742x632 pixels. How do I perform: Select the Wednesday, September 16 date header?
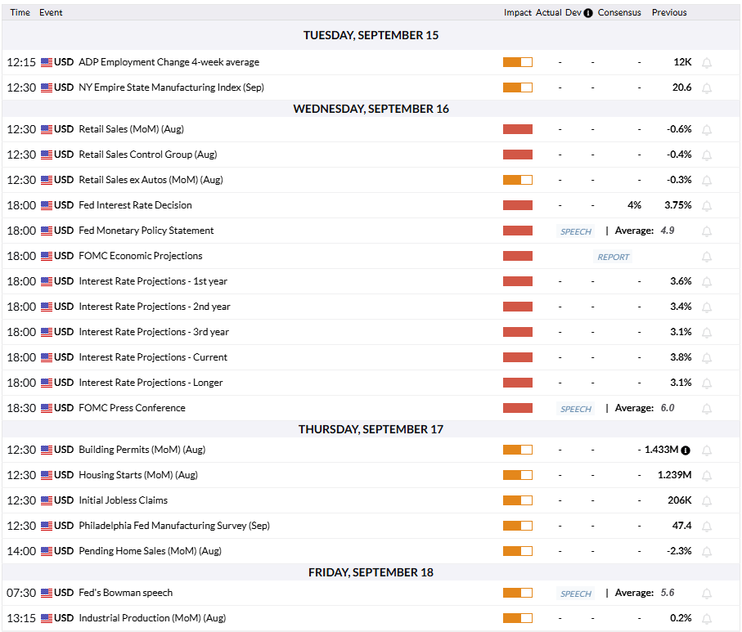click(x=371, y=109)
